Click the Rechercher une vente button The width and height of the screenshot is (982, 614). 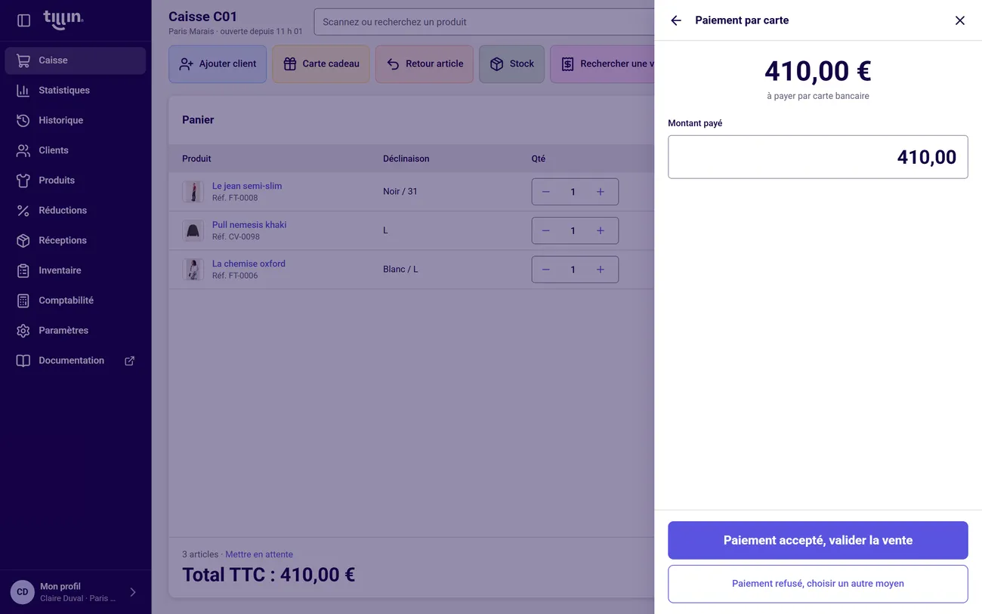pyautogui.click(x=602, y=64)
